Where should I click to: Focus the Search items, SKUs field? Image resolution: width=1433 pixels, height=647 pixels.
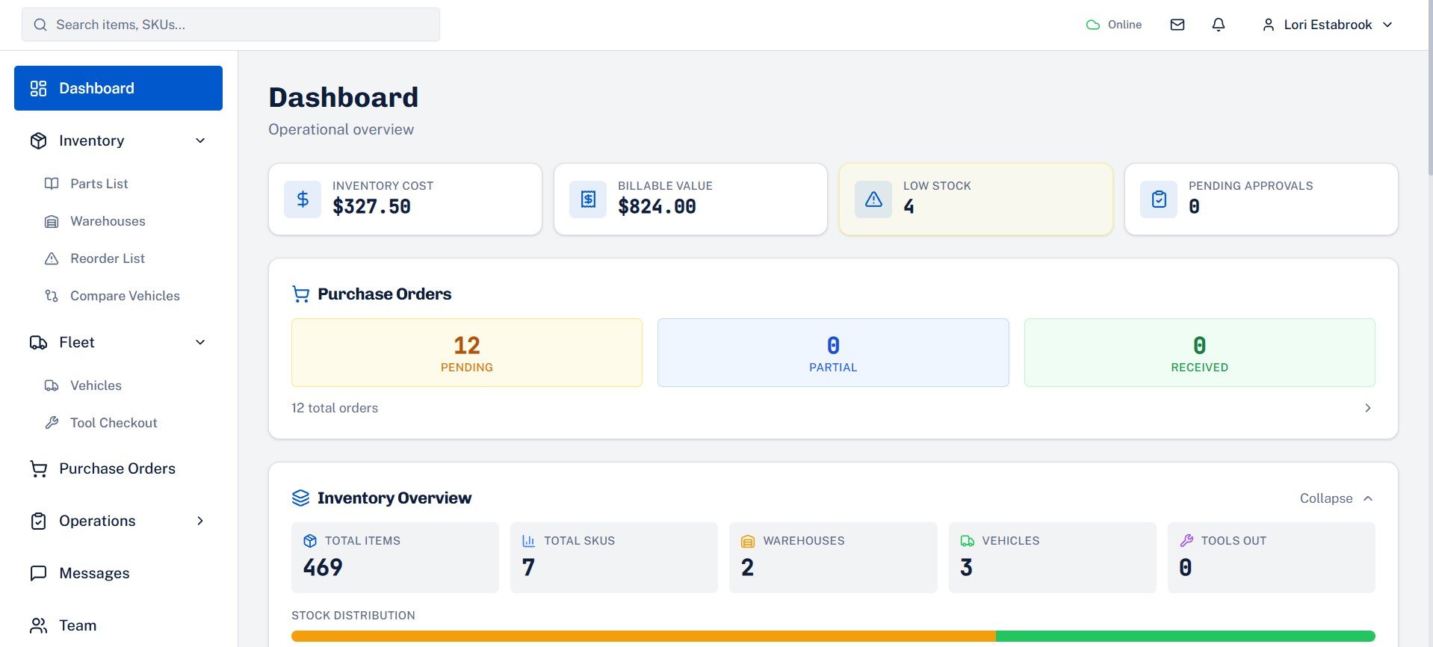232,25
